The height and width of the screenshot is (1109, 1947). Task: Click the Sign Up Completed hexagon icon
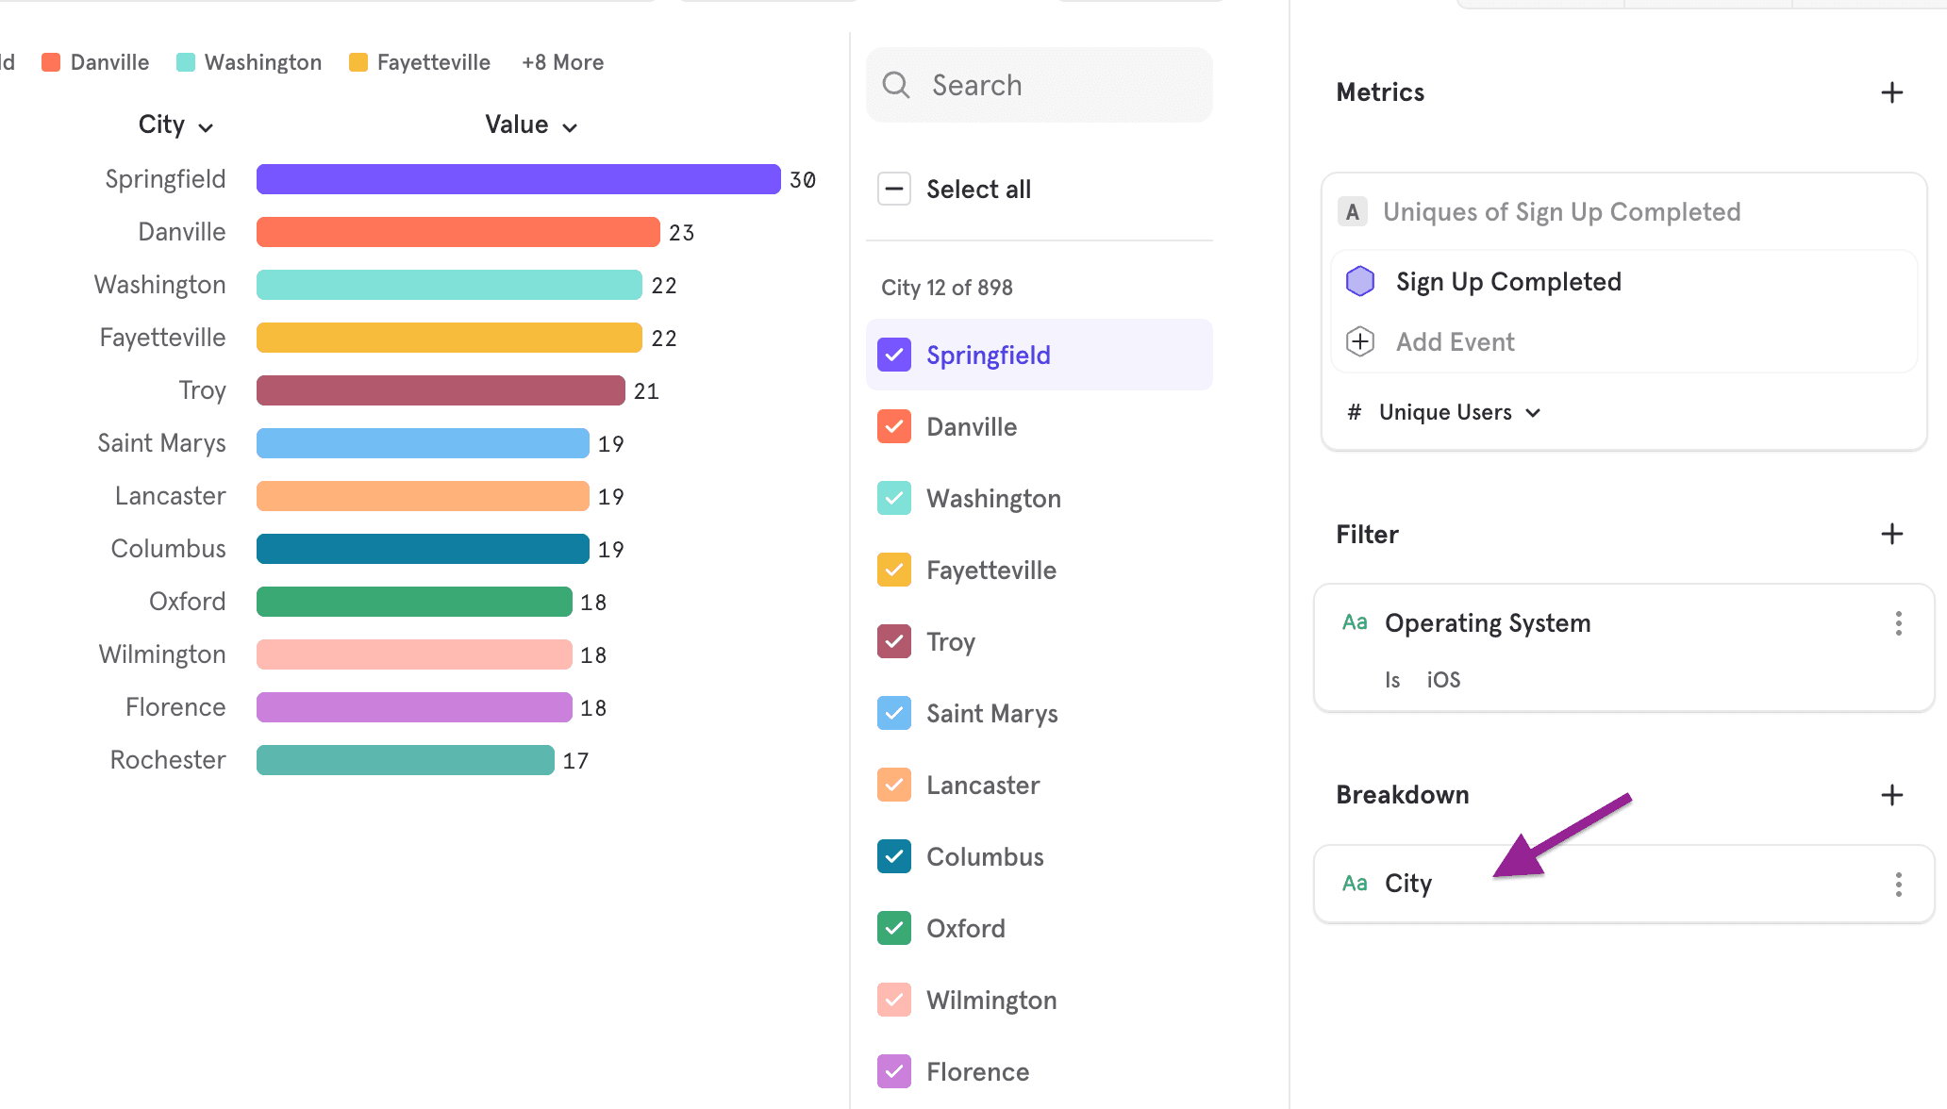point(1359,281)
